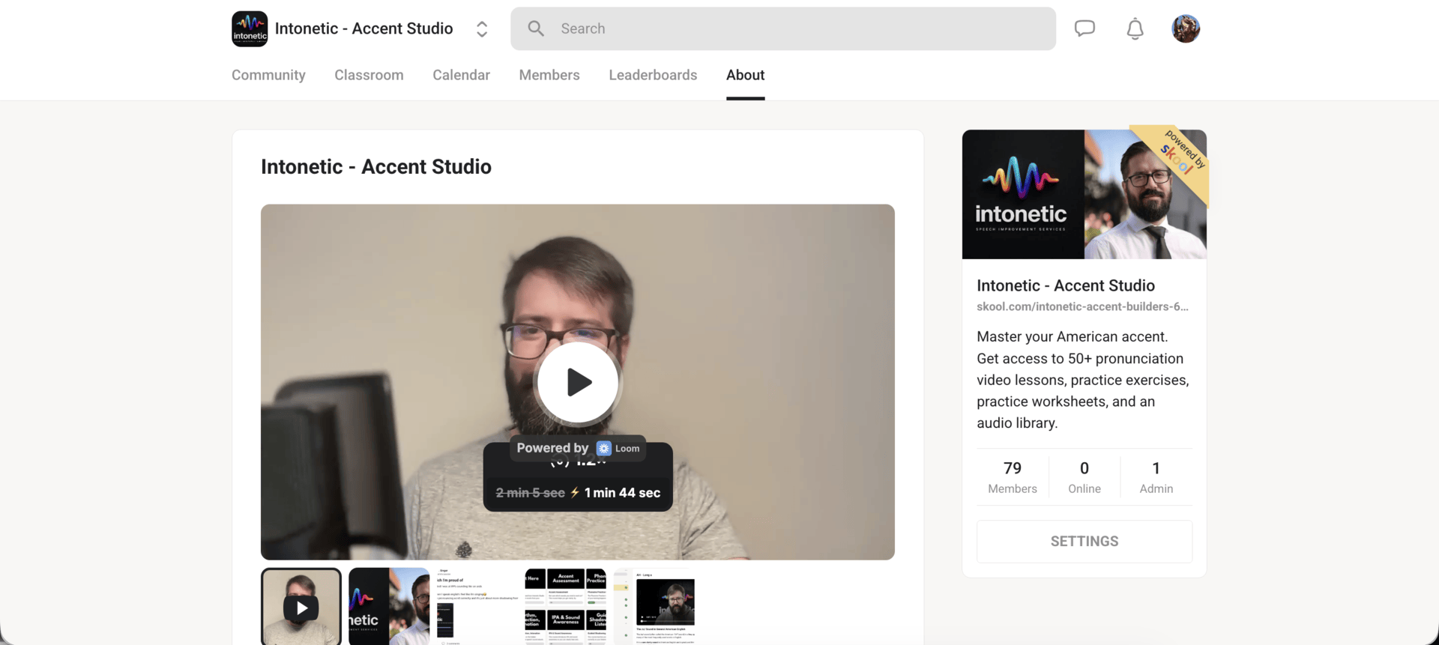The image size is (1439, 645).
Task: Focus the Search input field
Action: [783, 28]
